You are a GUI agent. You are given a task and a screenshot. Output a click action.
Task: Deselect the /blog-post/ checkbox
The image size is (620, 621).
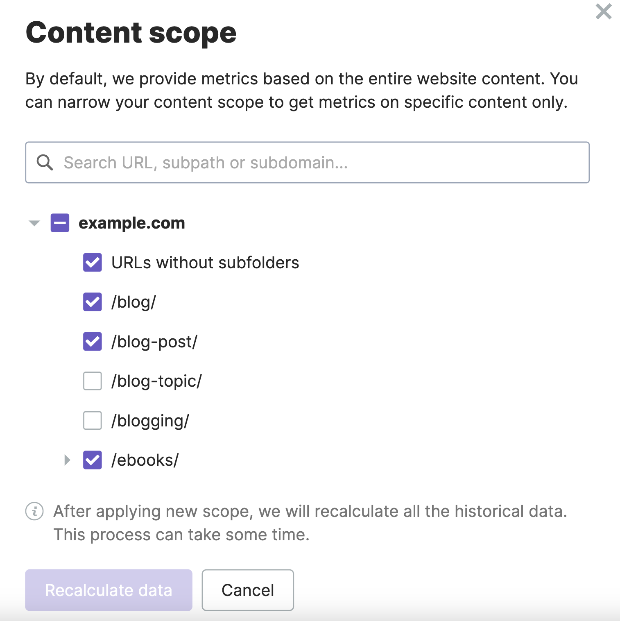pos(92,342)
